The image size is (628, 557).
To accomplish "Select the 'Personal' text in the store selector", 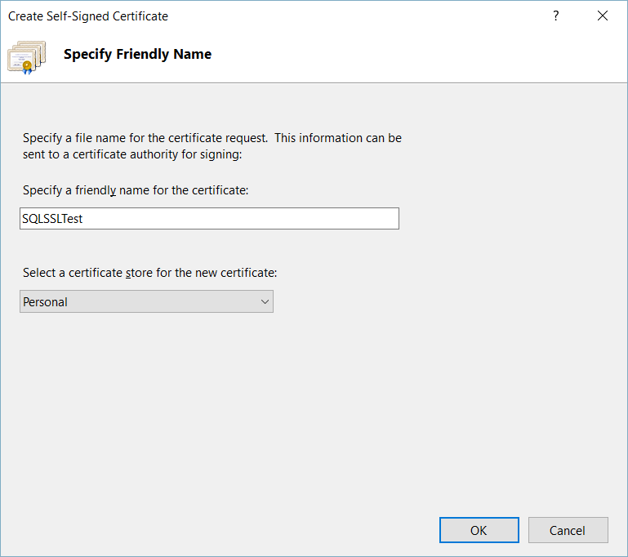I will [x=46, y=302].
